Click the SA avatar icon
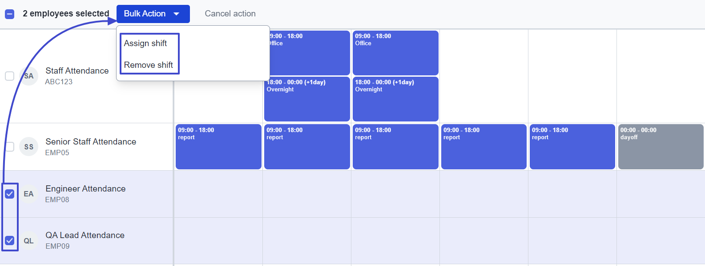Image resolution: width=705 pixels, height=266 pixels. coord(29,76)
